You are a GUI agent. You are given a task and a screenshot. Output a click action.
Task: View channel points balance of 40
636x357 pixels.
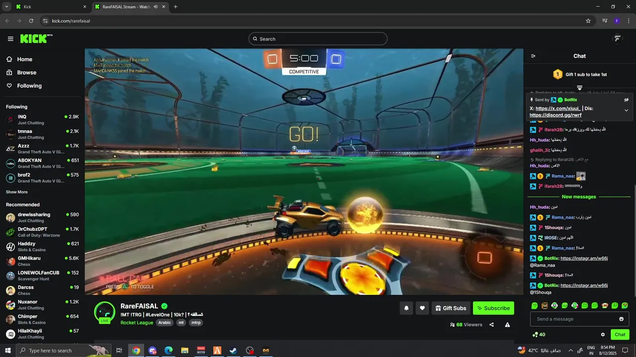point(539,335)
